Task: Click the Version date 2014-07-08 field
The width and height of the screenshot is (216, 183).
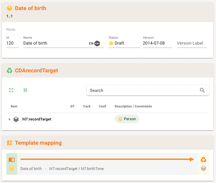Action: [x=157, y=43]
